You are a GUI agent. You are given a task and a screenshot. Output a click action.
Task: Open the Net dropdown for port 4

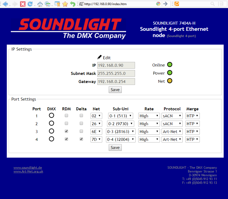pos(96,140)
